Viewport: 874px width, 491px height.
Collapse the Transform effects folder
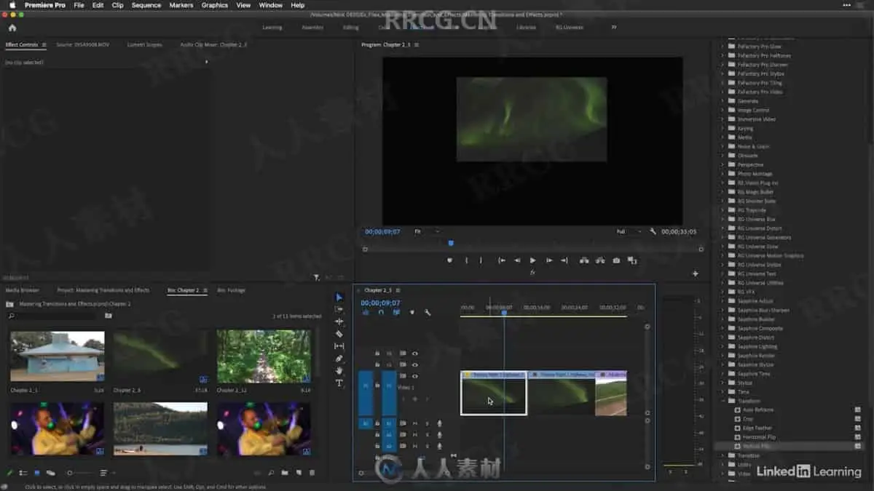(723, 401)
